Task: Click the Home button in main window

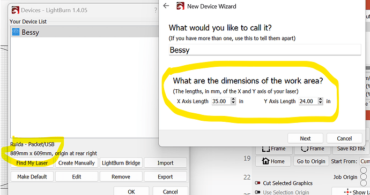Action: [x=273, y=161]
